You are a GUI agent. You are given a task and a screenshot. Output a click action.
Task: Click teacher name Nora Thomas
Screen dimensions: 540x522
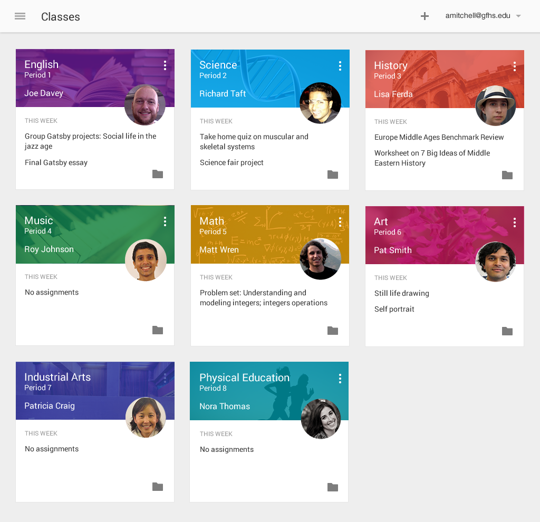[x=225, y=407]
